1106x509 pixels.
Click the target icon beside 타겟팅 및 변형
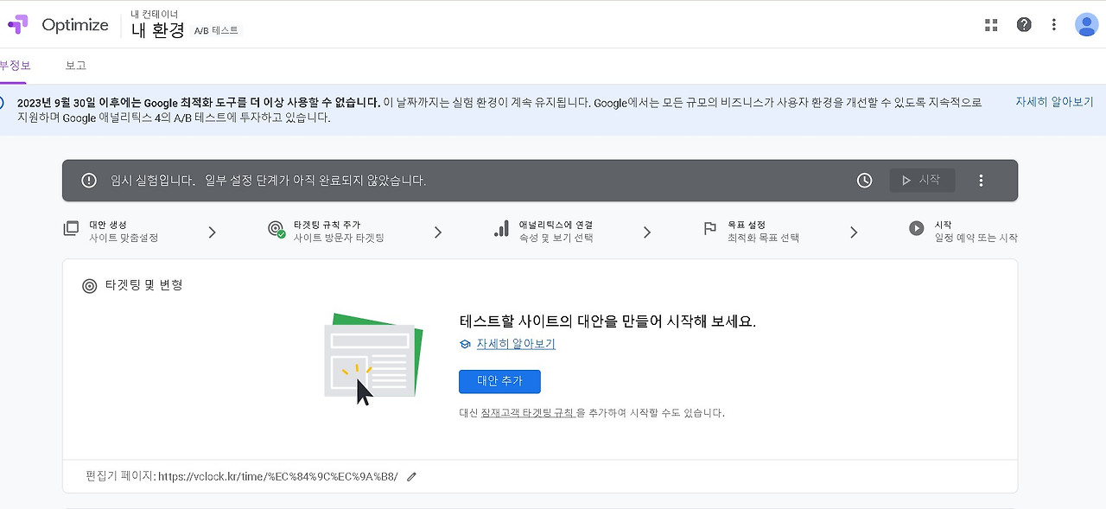(91, 285)
